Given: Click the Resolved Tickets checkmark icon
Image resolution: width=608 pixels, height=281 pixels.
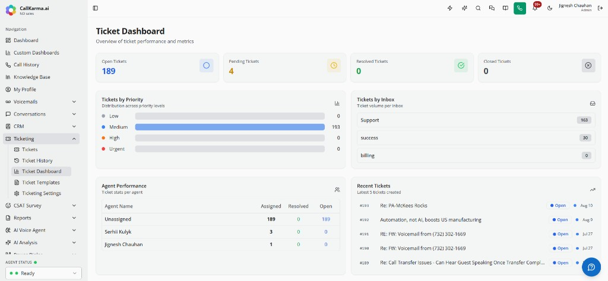Looking at the screenshot, I should pyautogui.click(x=461, y=65).
